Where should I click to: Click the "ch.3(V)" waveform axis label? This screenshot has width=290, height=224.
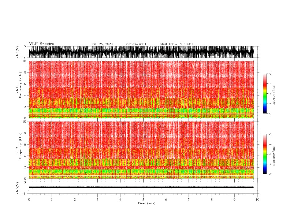click(18, 188)
